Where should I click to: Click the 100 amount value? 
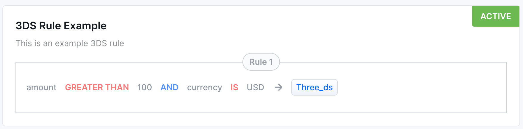pos(144,87)
